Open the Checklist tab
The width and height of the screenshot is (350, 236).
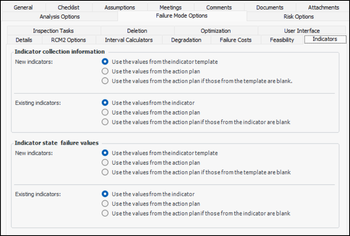coord(68,7)
